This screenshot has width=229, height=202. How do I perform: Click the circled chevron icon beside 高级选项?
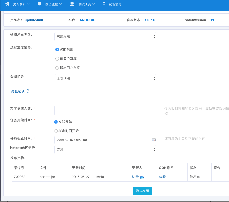pos(28,91)
